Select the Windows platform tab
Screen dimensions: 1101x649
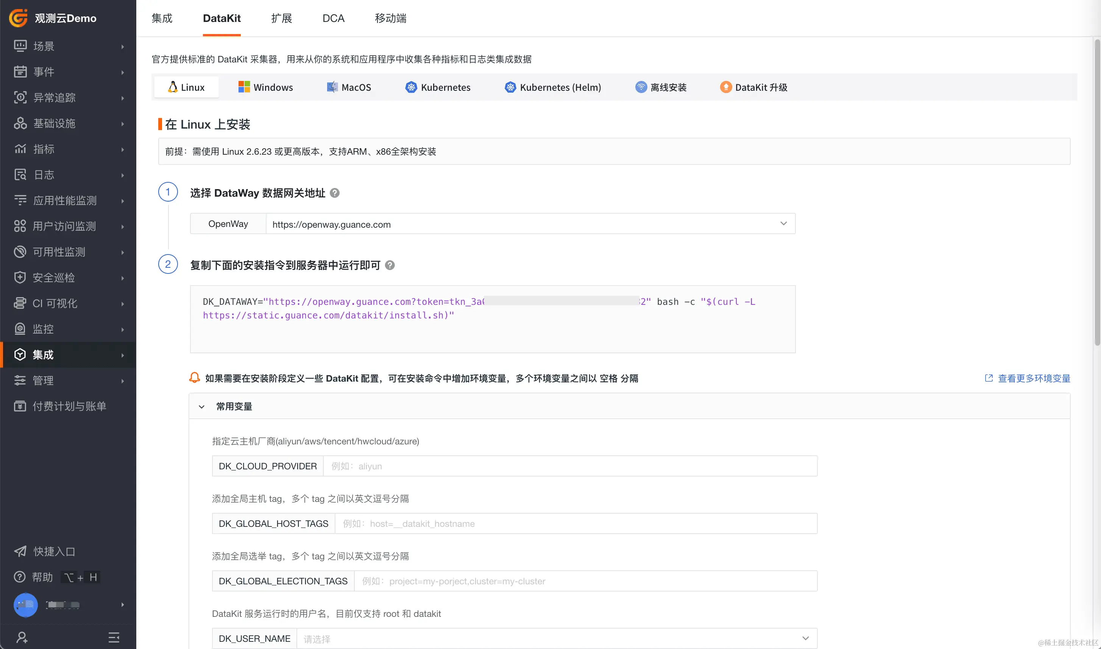coord(265,87)
